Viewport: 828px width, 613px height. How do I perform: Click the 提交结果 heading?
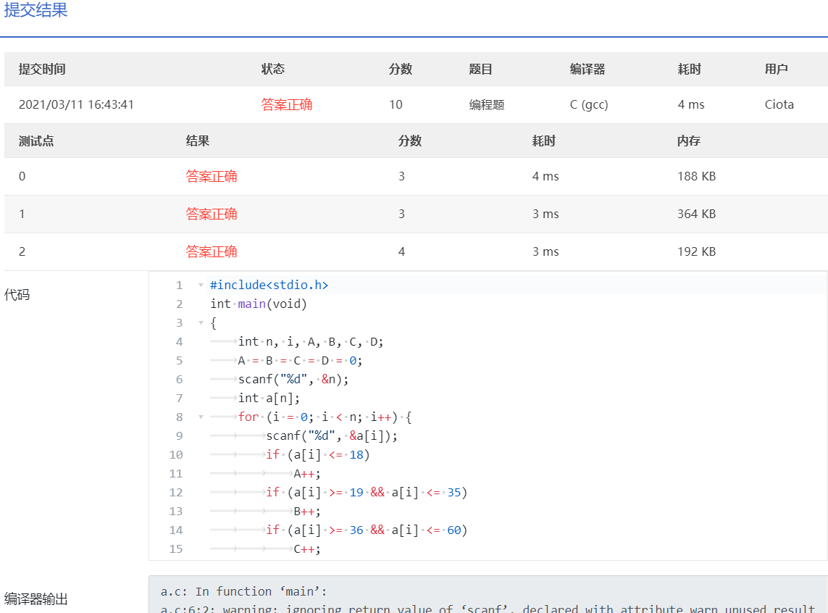tap(36, 9)
